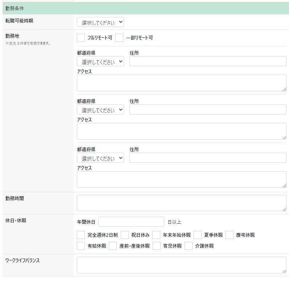
Task: Enable the 完全週休2日制 checkbox
Action: (81, 235)
